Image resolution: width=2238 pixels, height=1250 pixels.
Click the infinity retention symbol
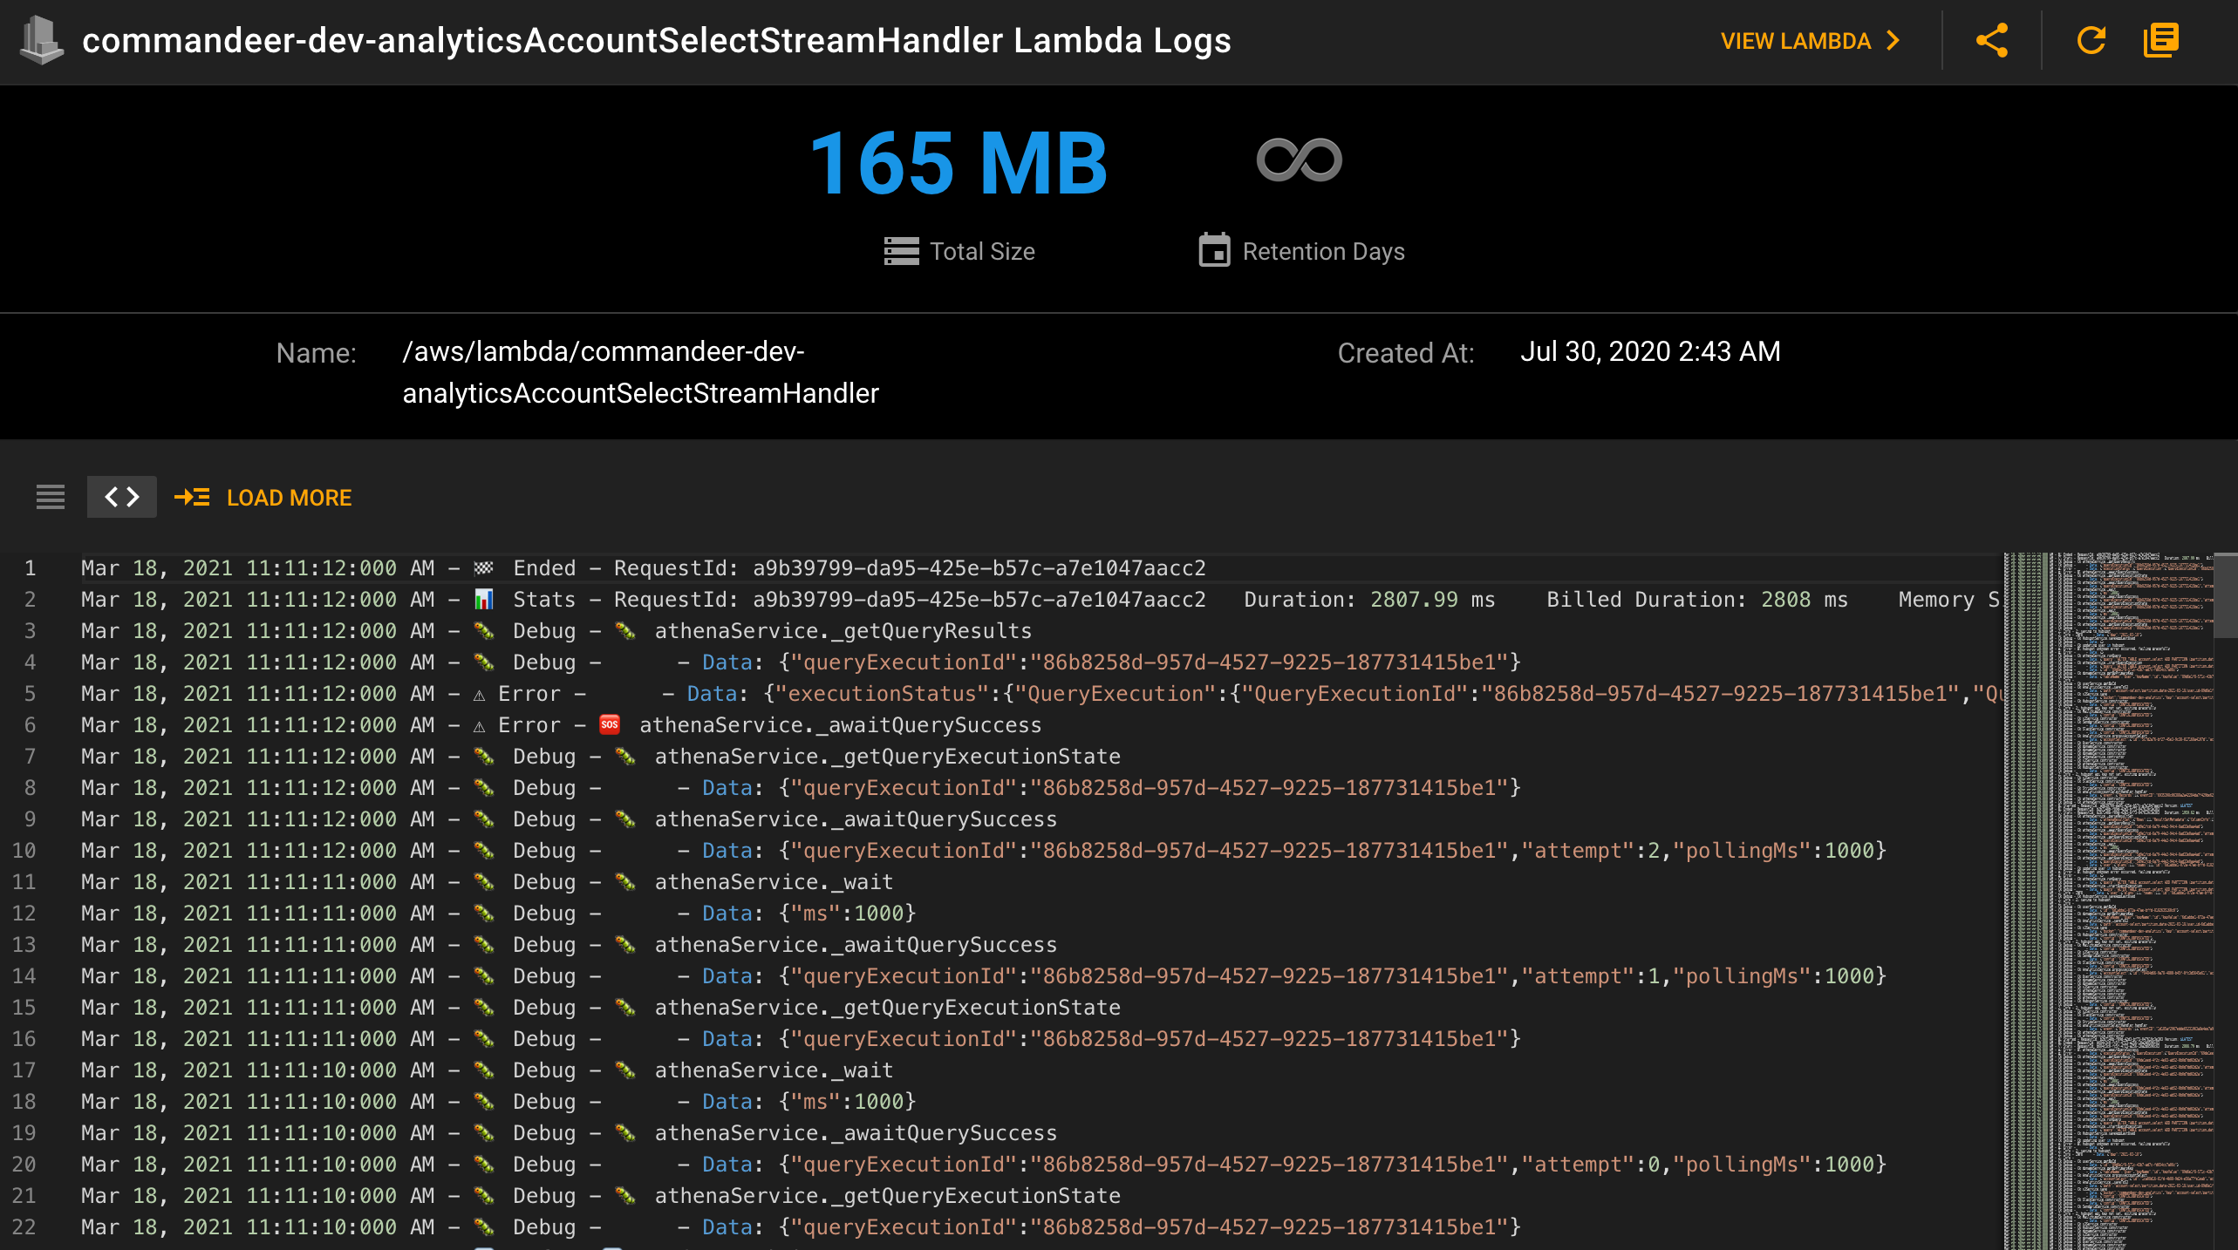[x=1300, y=160]
